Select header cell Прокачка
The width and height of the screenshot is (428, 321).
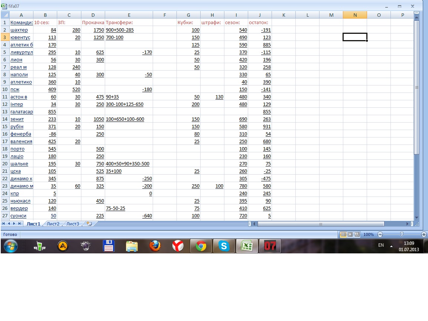click(x=93, y=22)
